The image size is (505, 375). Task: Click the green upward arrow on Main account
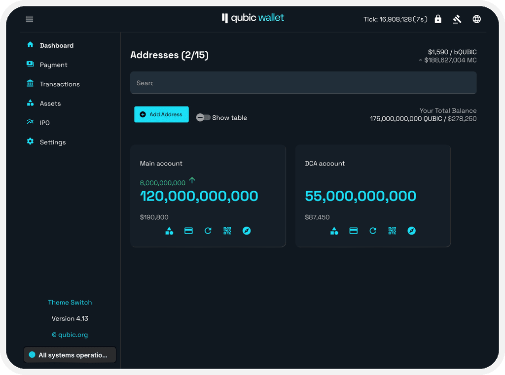192,180
